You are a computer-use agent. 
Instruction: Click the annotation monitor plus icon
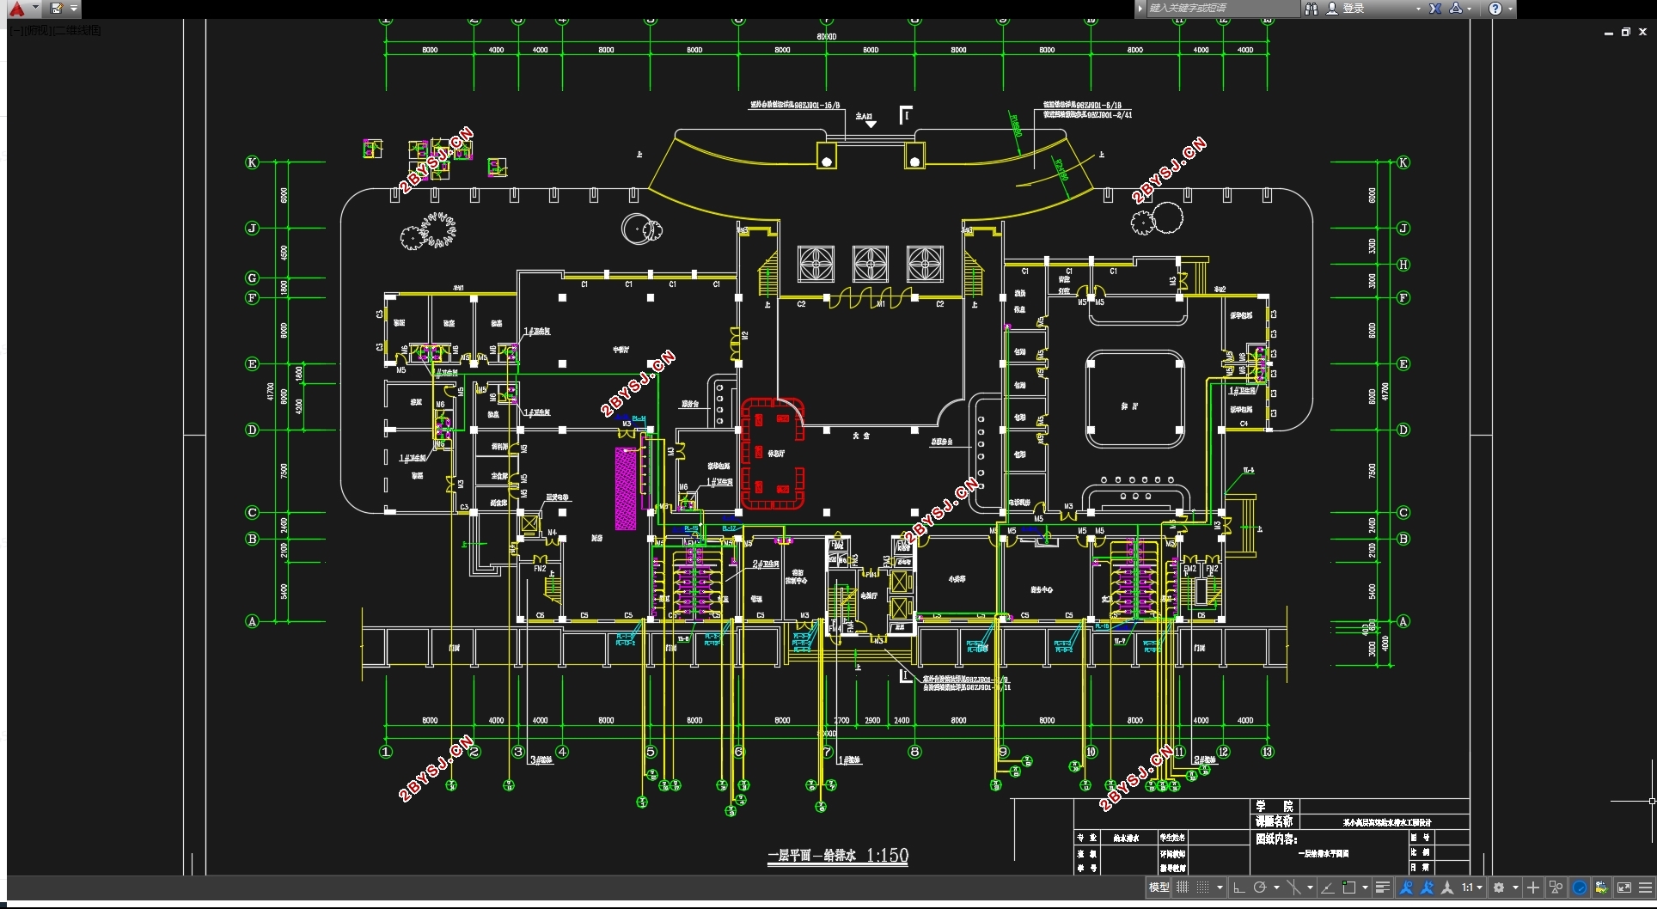tap(1533, 888)
